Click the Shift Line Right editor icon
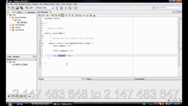 pos(80,15)
